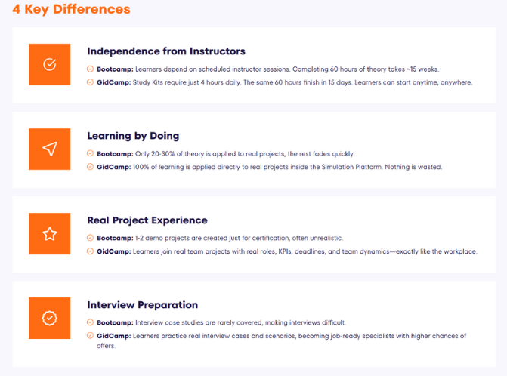The width and height of the screenshot is (507, 376).
Task: Click the badge icon beside Interview Preparation
Action: (x=50, y=319)
